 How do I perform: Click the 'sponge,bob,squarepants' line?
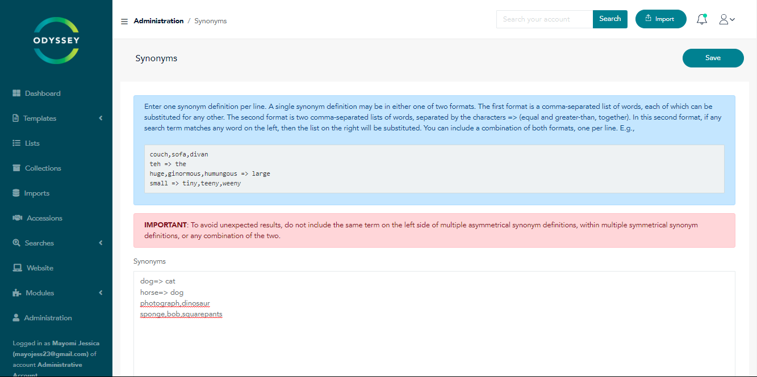181,314
